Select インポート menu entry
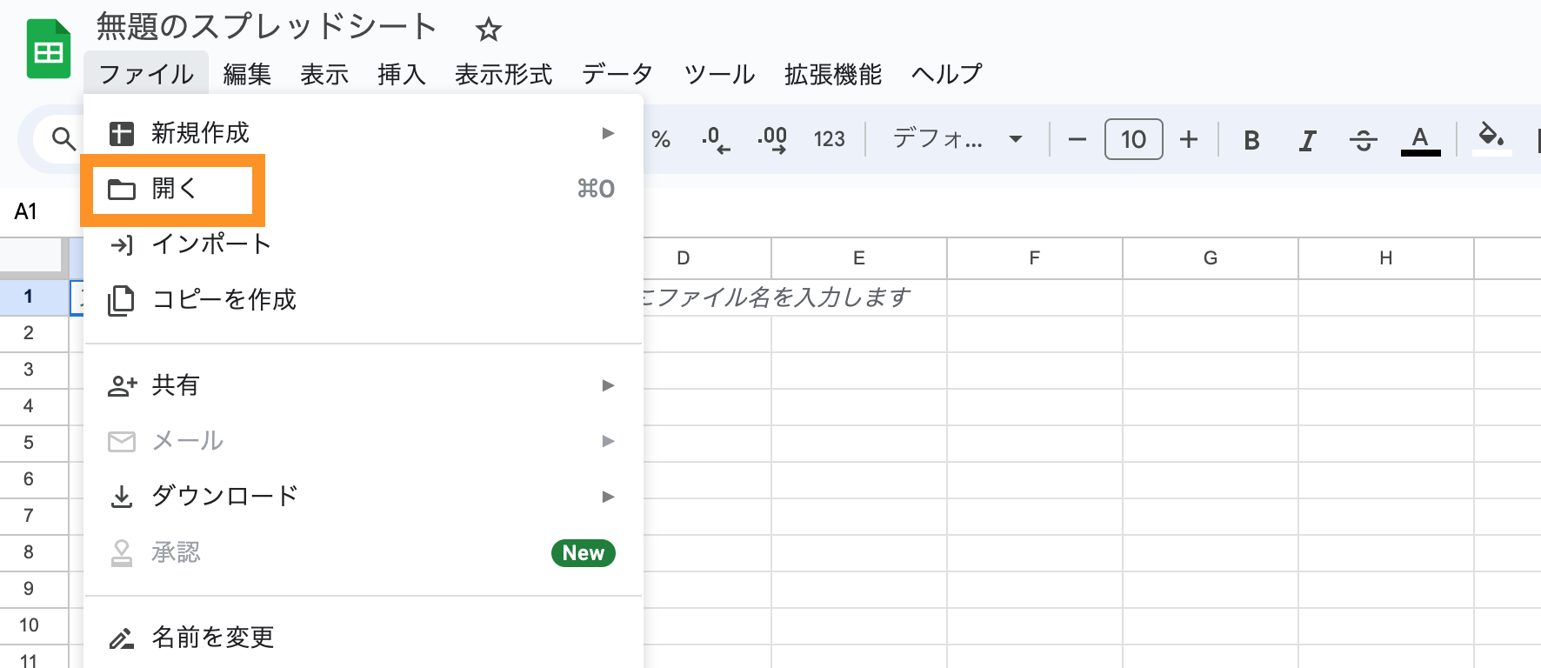 click(x=211, y=244)
